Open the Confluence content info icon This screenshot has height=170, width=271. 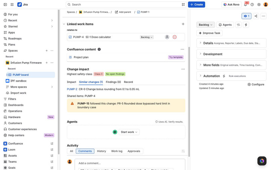tap(99, 50)
